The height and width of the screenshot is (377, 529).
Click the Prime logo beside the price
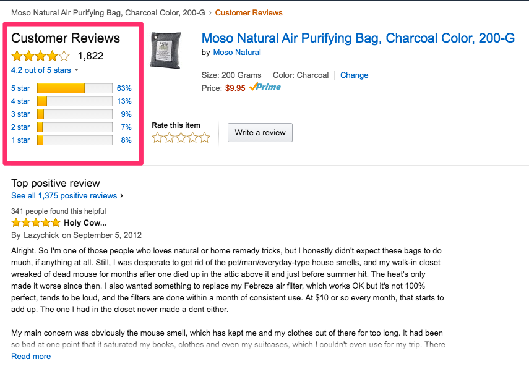(265, 87)
